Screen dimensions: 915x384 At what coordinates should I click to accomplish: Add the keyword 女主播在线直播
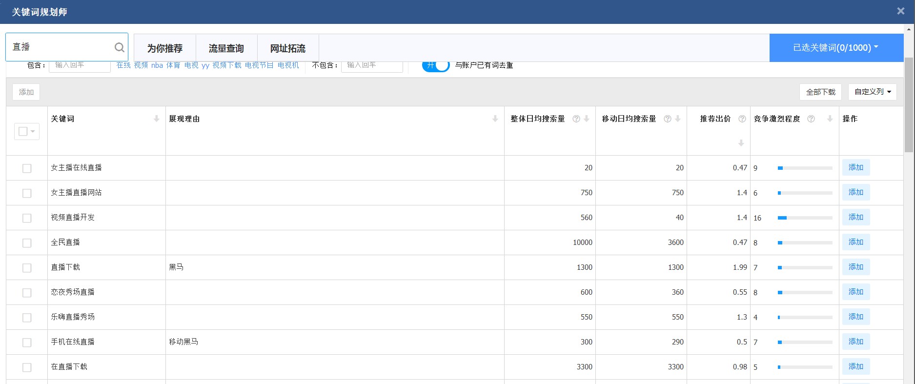[856, 167]
